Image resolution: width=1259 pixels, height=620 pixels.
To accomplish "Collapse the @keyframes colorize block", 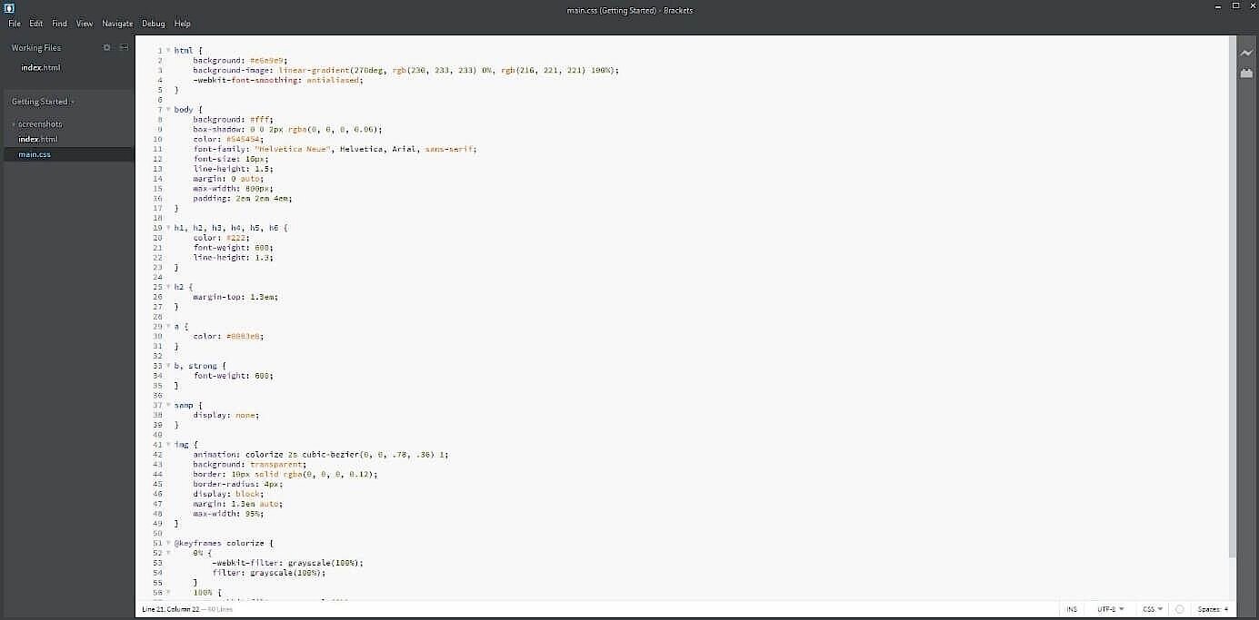I will pos(170,543).
